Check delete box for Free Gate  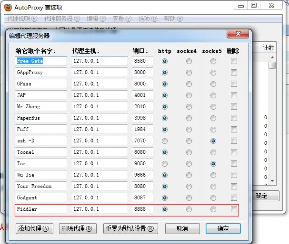[234, 61]
